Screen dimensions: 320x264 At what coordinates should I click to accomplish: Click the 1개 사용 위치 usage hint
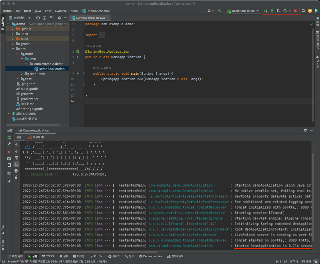(93, 46)
